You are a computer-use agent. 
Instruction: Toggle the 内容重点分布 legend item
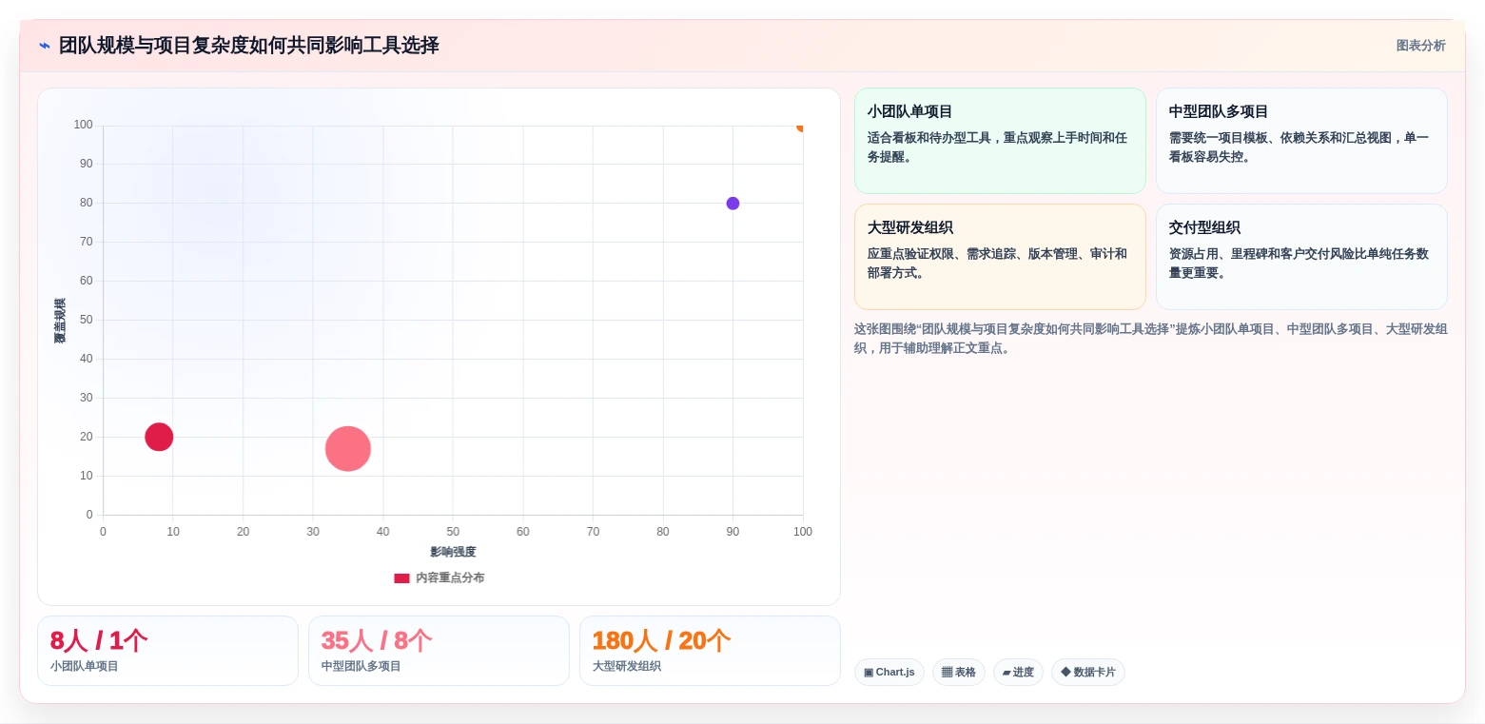pos(439,577)
